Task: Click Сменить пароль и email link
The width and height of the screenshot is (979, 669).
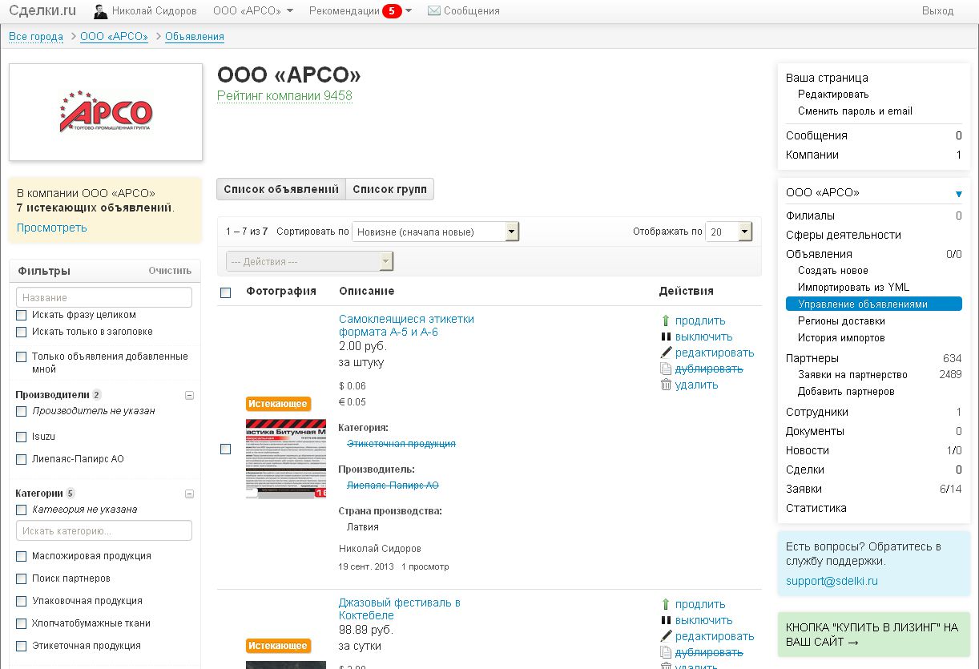Action: [x=855, y=111]
